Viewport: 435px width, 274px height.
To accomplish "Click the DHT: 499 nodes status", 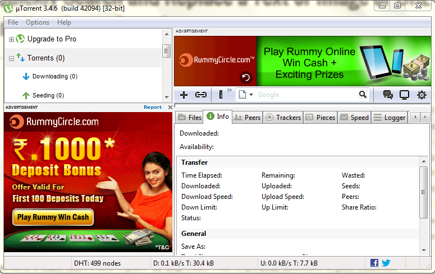I will coord(97,263).
